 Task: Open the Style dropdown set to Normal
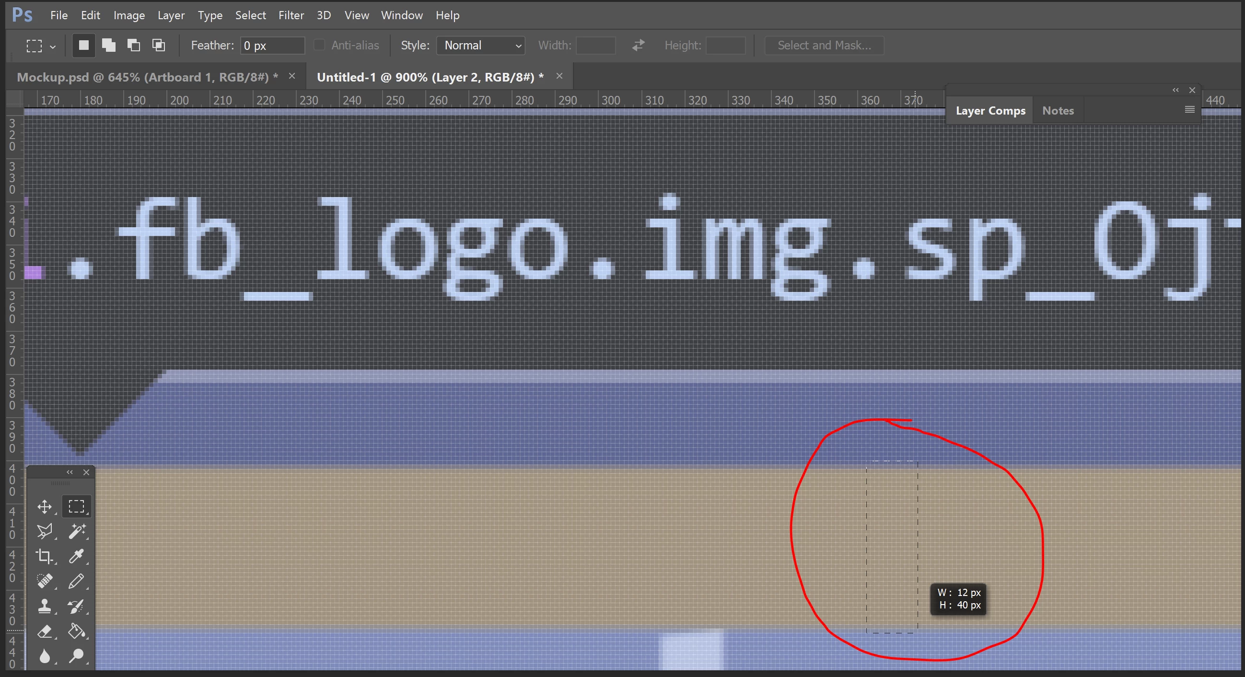click(480, 46)
